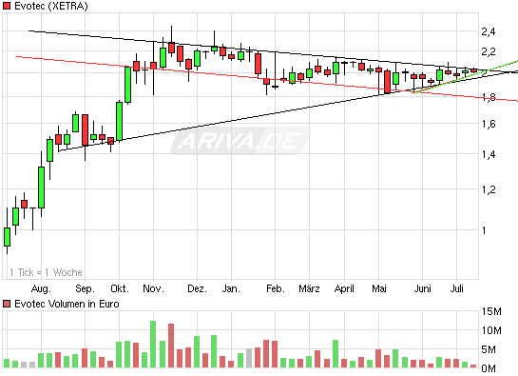518x376 pixels.
Task: Click the 1,8 price axis label
Action: (x=489, y=97)
